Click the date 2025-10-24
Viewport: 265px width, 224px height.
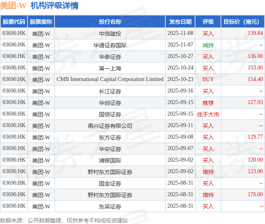(180, 68)
